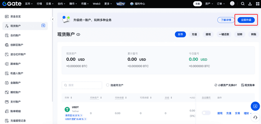
Task: Click the download app icon in header
Action: tap(250, 4)
